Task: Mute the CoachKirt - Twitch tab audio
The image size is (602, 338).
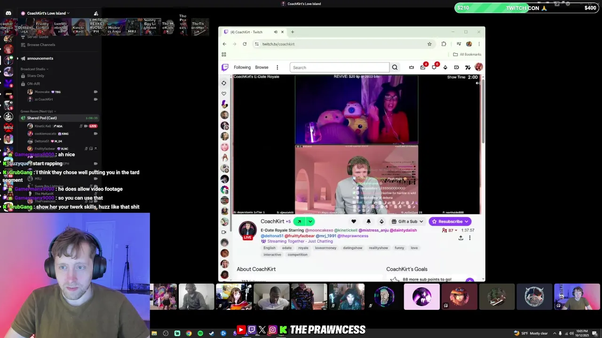Action: pos(276,32)
